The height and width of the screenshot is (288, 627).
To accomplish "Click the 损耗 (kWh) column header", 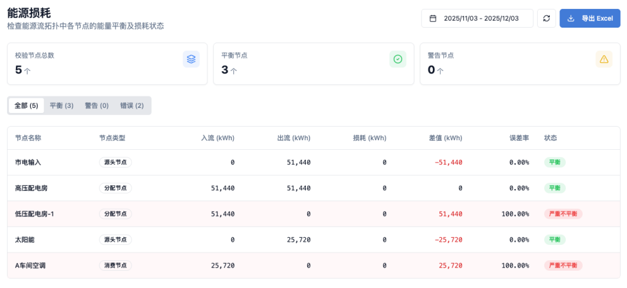I will (x=370, y=138).
